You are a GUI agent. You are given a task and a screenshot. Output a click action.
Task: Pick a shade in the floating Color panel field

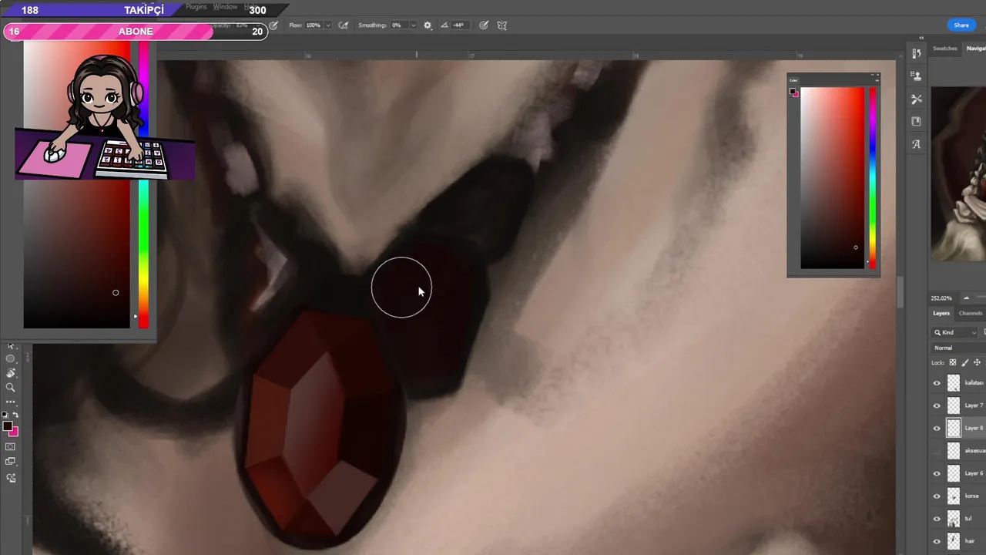832,178
